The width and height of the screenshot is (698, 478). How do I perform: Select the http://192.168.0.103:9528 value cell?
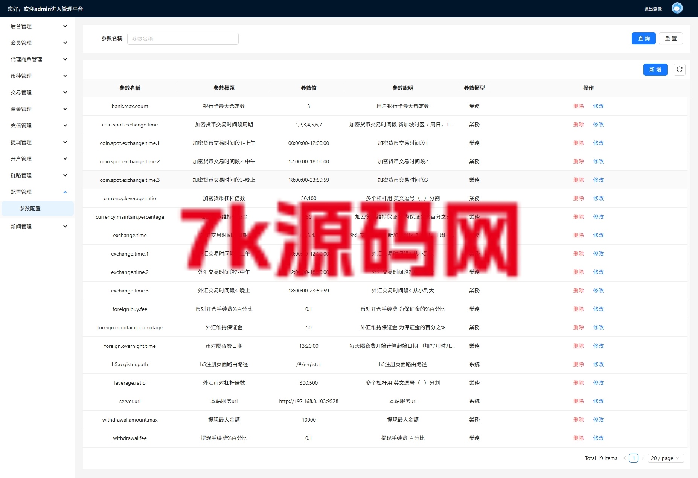coord(309,401)
